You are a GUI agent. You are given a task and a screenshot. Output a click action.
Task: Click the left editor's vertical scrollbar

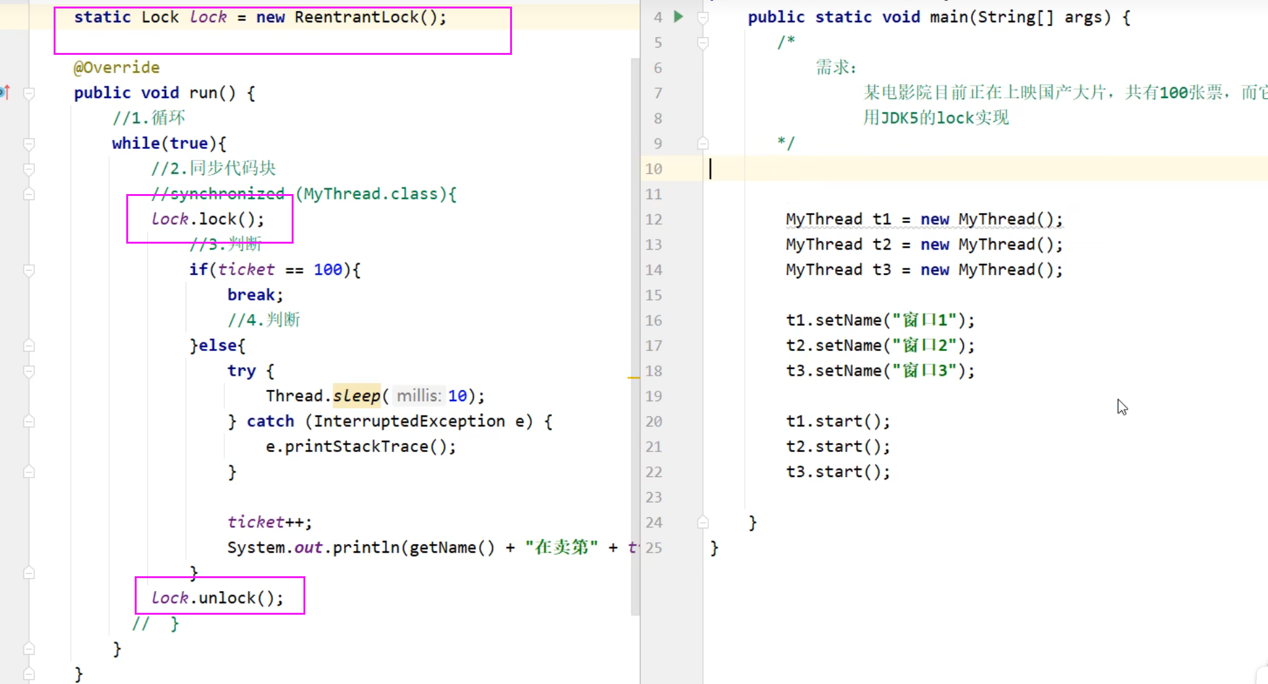pyautogui.click(x=634, y=327)
